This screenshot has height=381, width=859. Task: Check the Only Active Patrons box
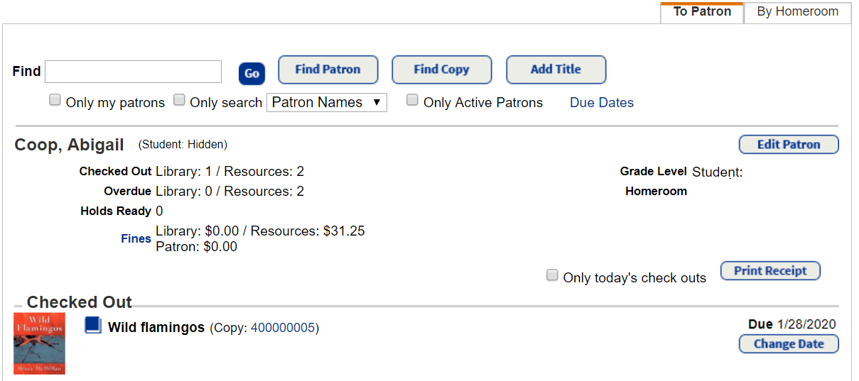[x=412, y=101]
